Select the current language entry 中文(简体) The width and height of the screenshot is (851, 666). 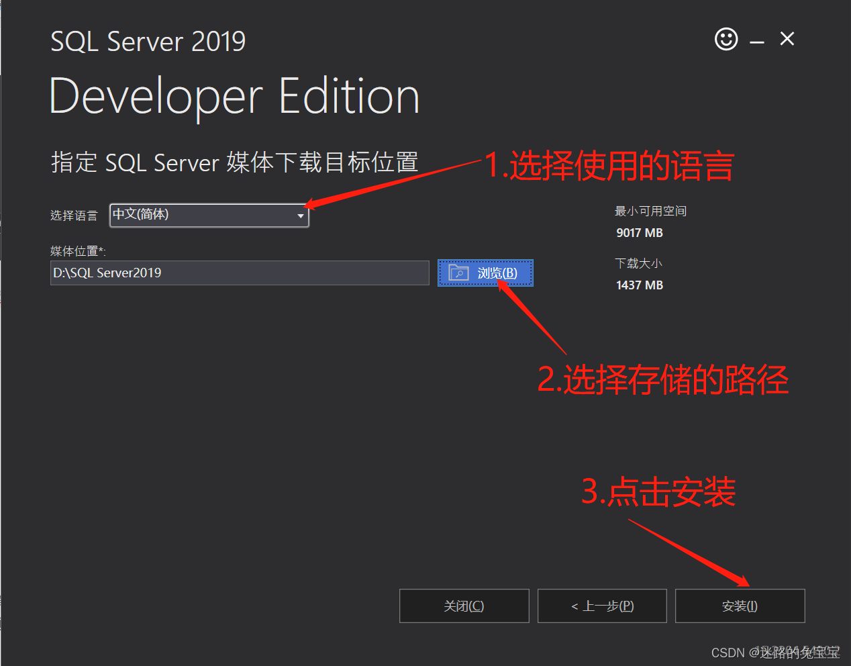coord(148,215)
